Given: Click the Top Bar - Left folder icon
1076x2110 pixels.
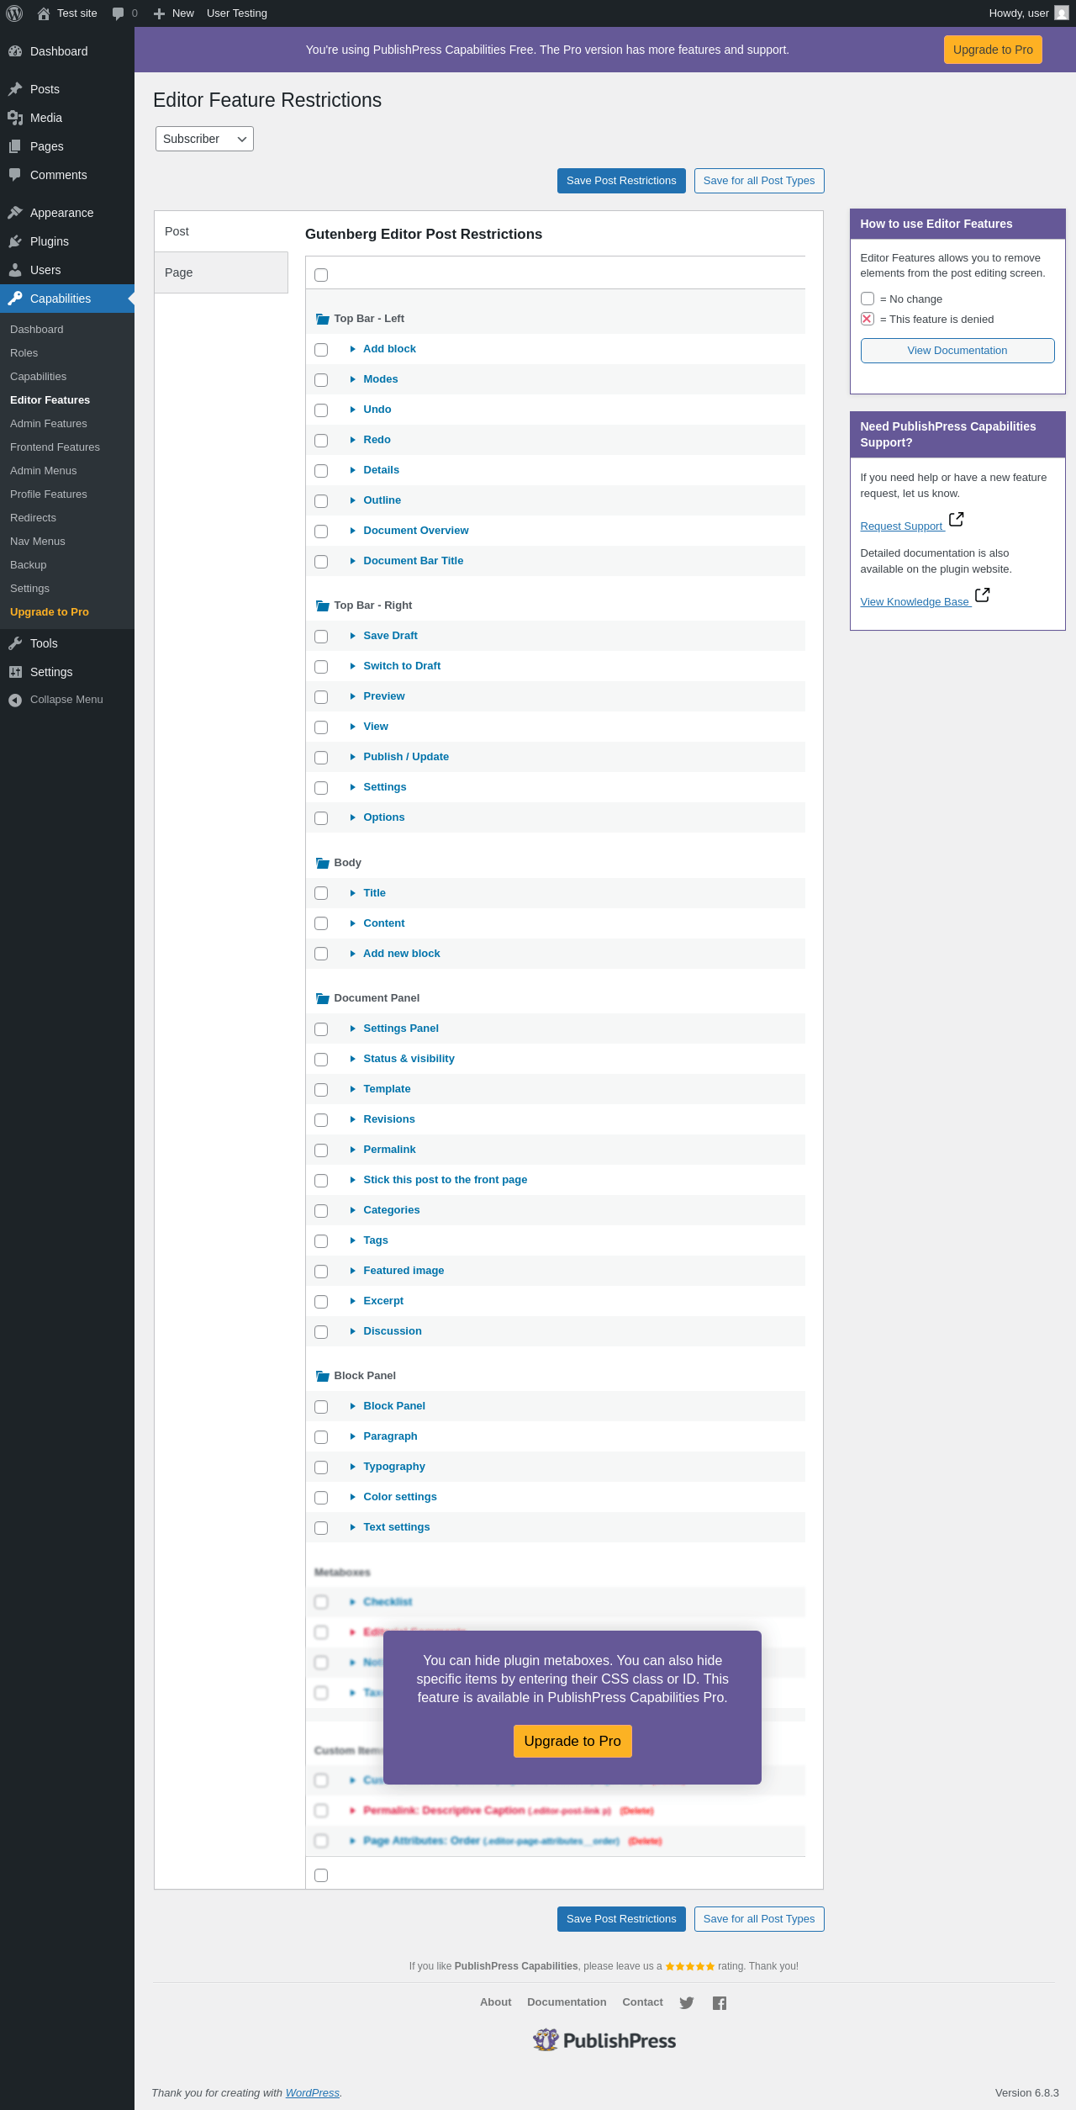Looking at the screenshot, I should point(323,319).
